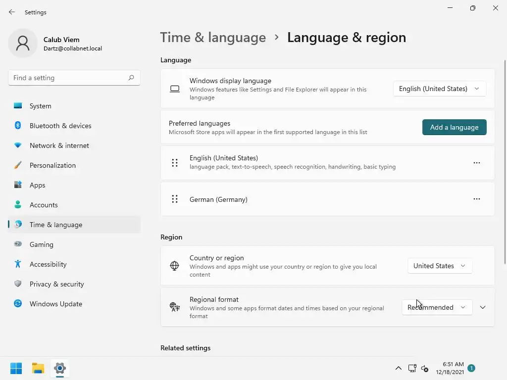Show hidden system tray icons
The width and height of the screenshot is (507, 380).
398,368
